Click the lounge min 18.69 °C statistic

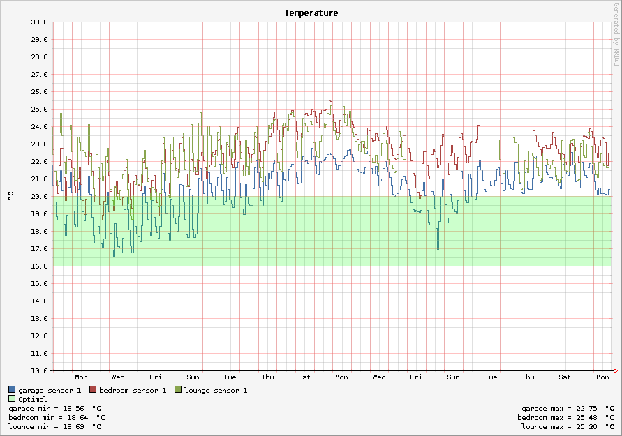54,427
